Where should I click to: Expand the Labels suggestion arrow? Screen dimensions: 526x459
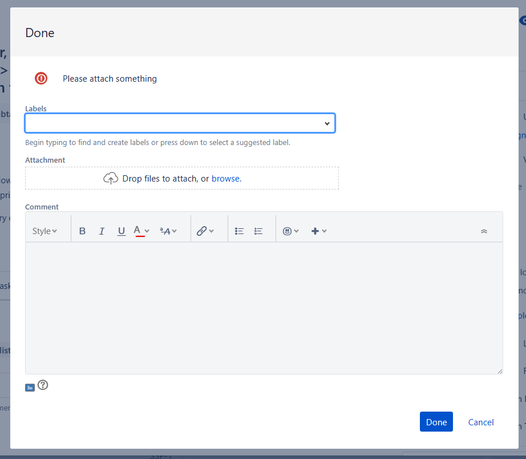327,123
